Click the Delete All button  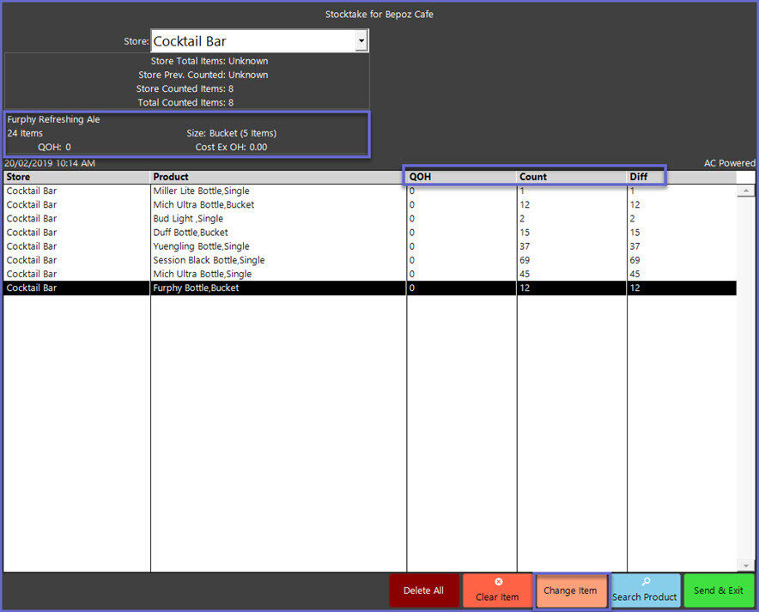(x=423, y=591)
